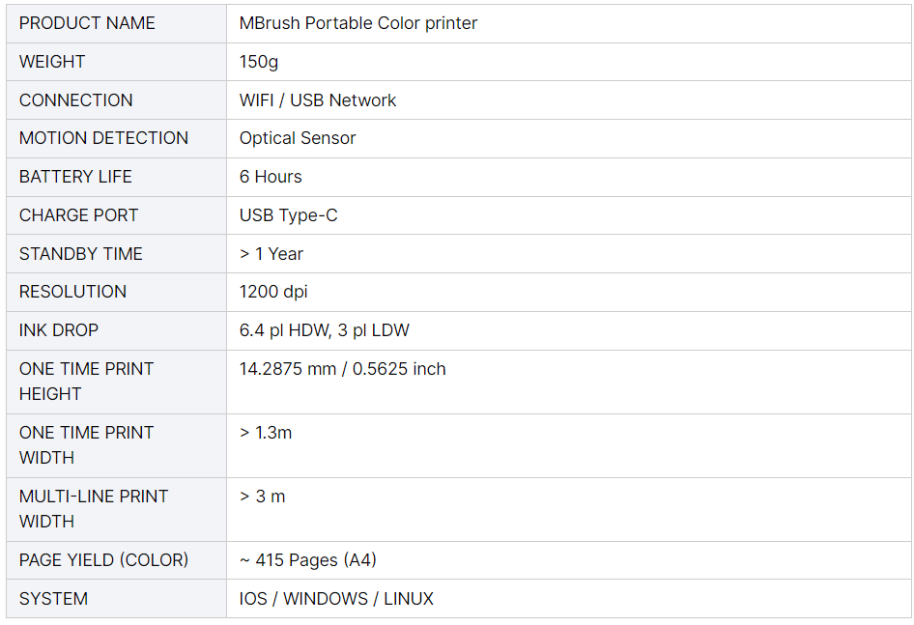Click the ~ 415 Pages (A4) value
This screenshot has height=625, width=914.
click(x=308, y=559)
